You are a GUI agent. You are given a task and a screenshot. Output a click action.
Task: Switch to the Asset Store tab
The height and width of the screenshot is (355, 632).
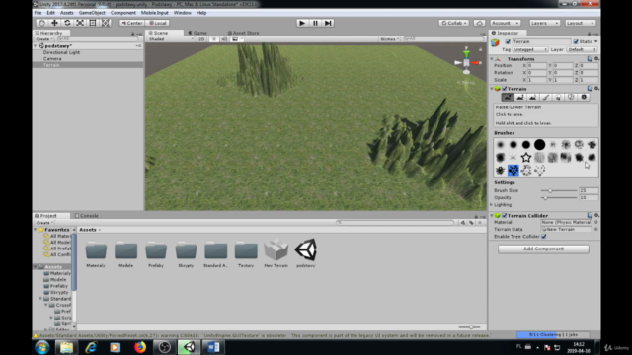[243, 33]
